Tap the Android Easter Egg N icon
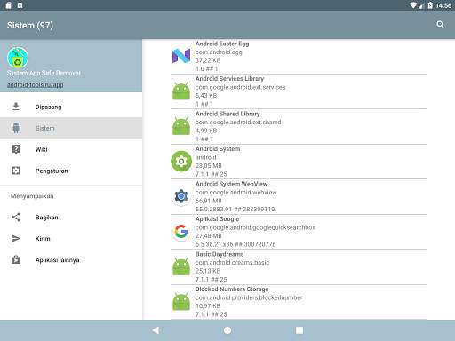This screenshot has height=341, width=455. (181, 56)
